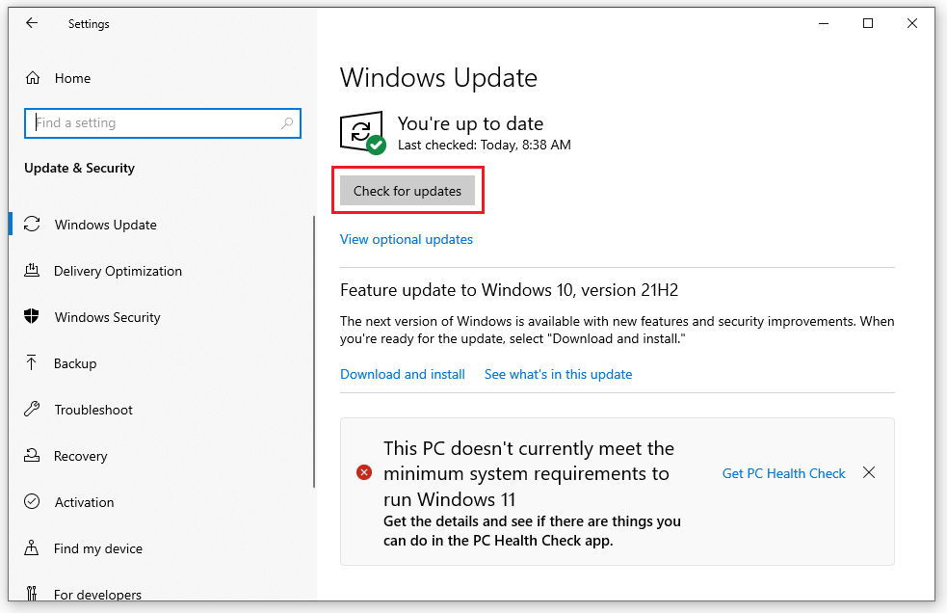Open View optional updates link
The image size is (947, 613).
pos(407,239)
